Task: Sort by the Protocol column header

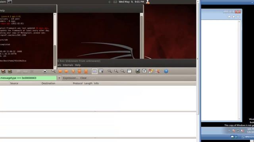Action: pos(78,83)
